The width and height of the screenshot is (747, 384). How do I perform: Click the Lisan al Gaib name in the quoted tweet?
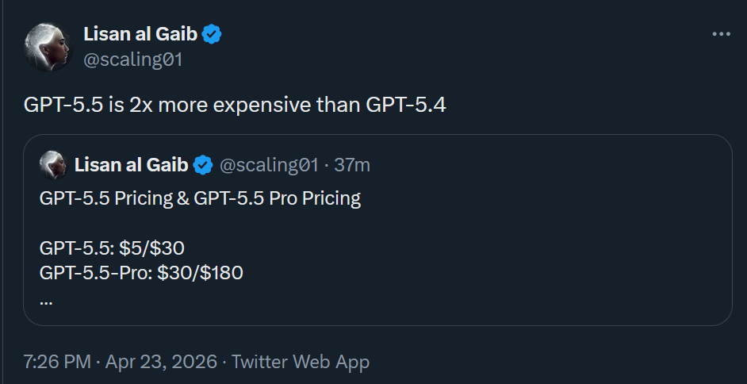point(131,165)
